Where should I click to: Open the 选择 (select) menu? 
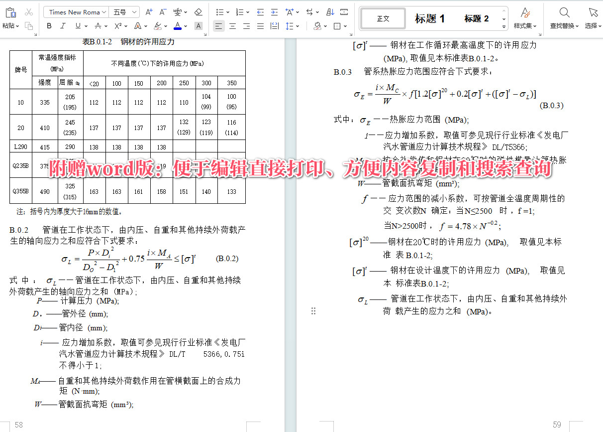(593, 18)
